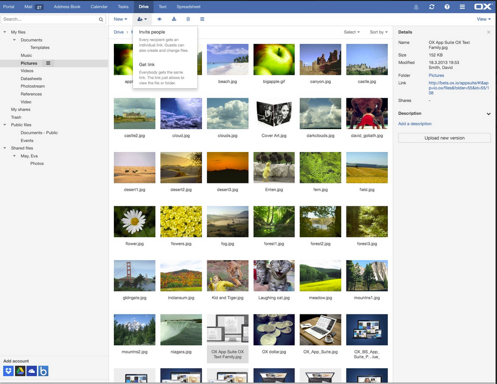Collapse the Shared files tree node
Screen dimensions: 497x384
(5, 148)
